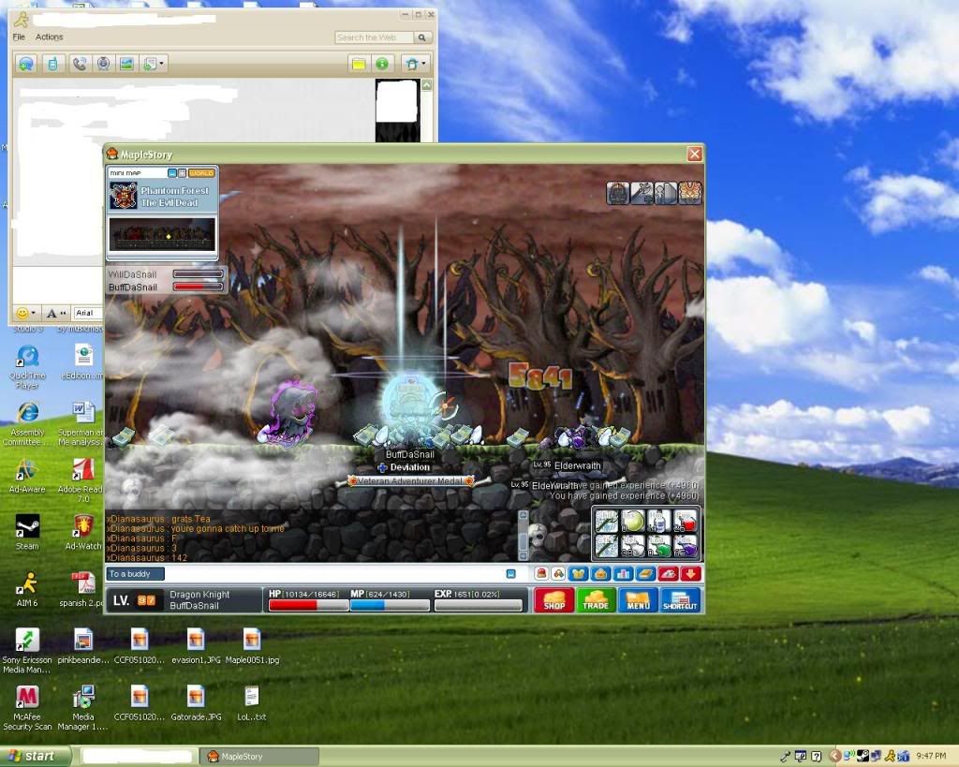The height and width of the screenshot is (767, 959).
Task: Toggle the chat window size icon
Action: pyautogui.click(x=510, y=574)
